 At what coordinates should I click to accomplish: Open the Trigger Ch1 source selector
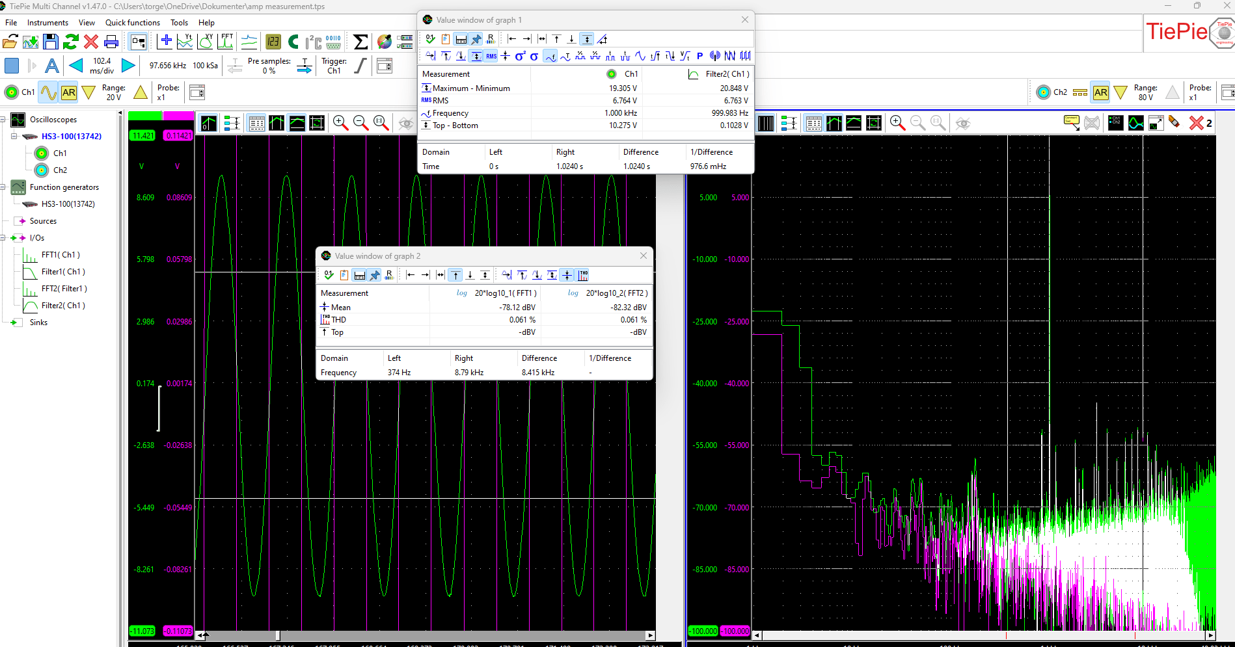334,66
